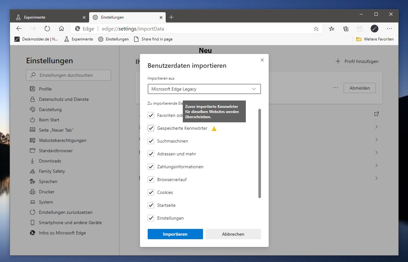Toggle the Cookies checkbox
The height and width of the screenshot is (262, 408).
[151, 192]
